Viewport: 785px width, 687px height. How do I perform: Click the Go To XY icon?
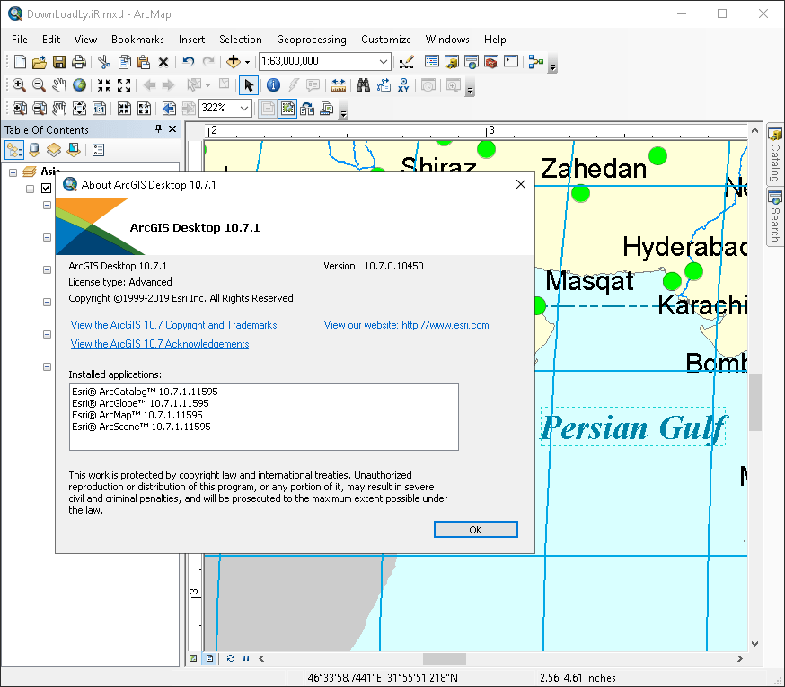[403, 85]
